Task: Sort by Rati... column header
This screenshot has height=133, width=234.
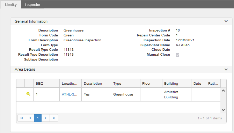Action: 213,84
